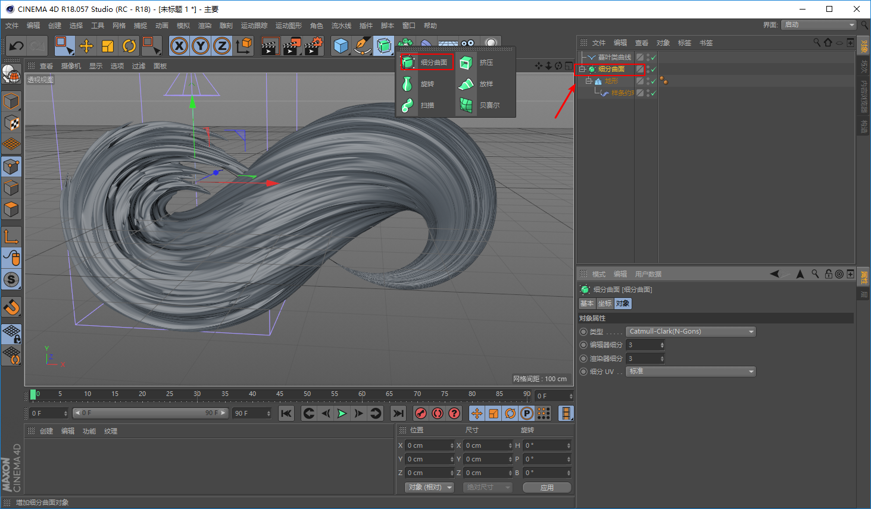
Task: Click Render View clapperboard icon
Action: (270, 46)
